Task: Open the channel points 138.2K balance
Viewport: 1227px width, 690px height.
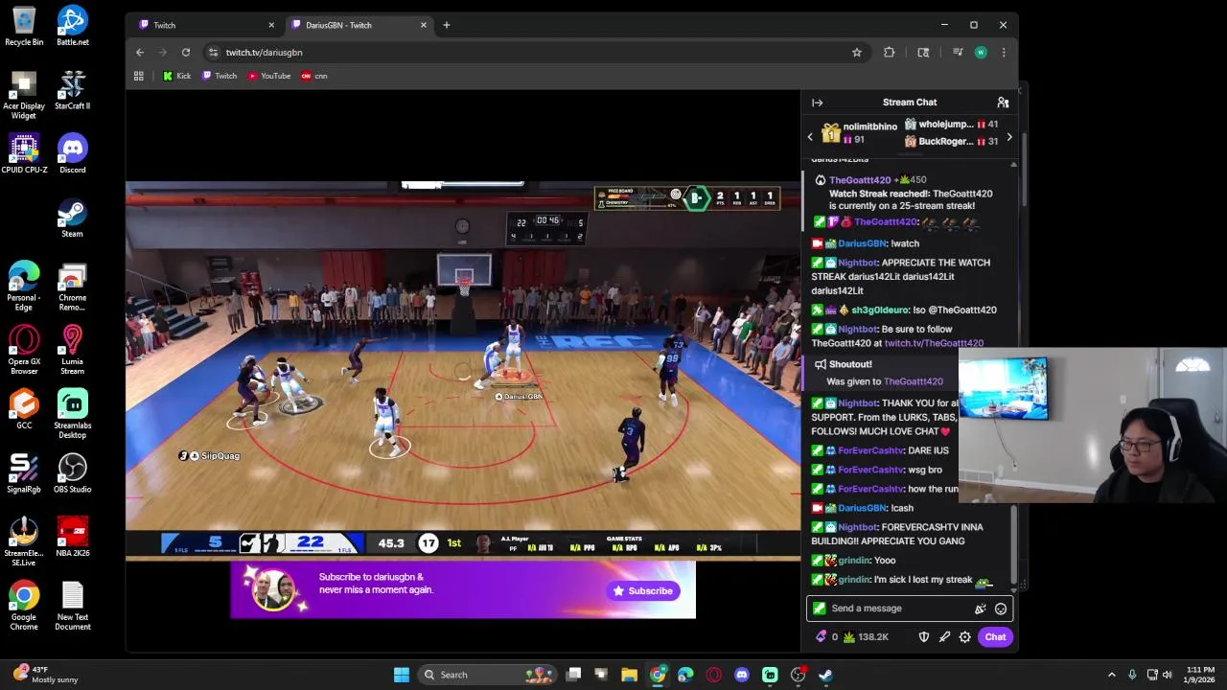Action: pos(866,636)
